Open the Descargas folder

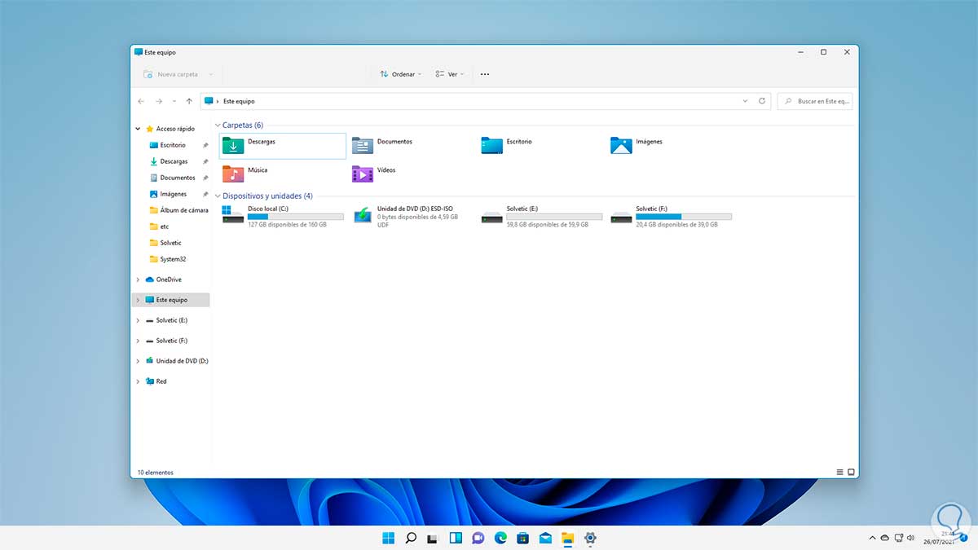(283, 146)
